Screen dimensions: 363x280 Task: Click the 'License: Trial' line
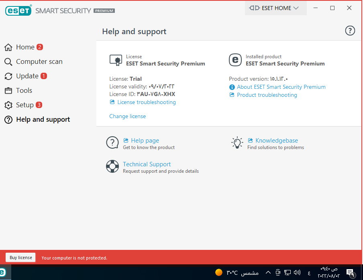[125, 79]
